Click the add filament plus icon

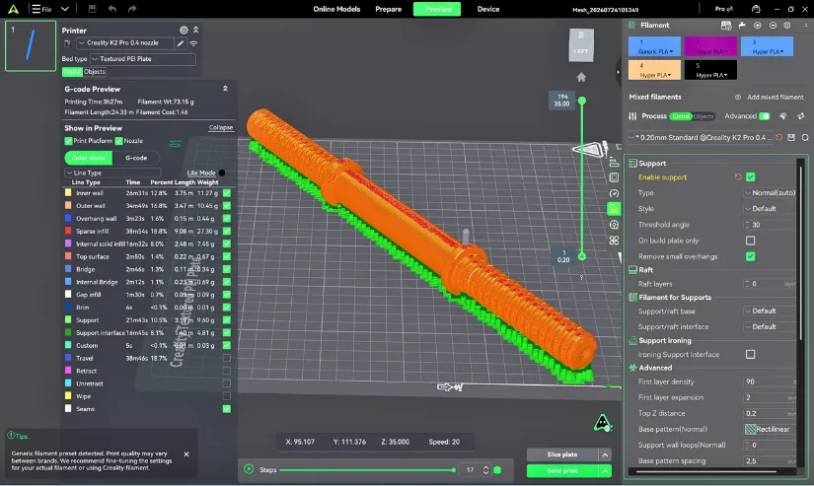coord(758,25)
